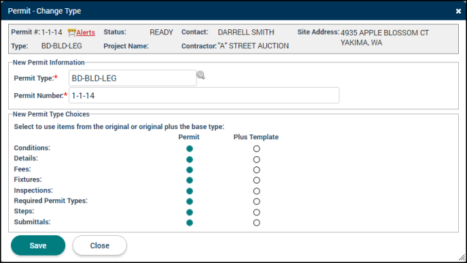Click the Permit - Change Type title
Image resolution: width=467 pixels, height=263 pixels.
[44, 11]
